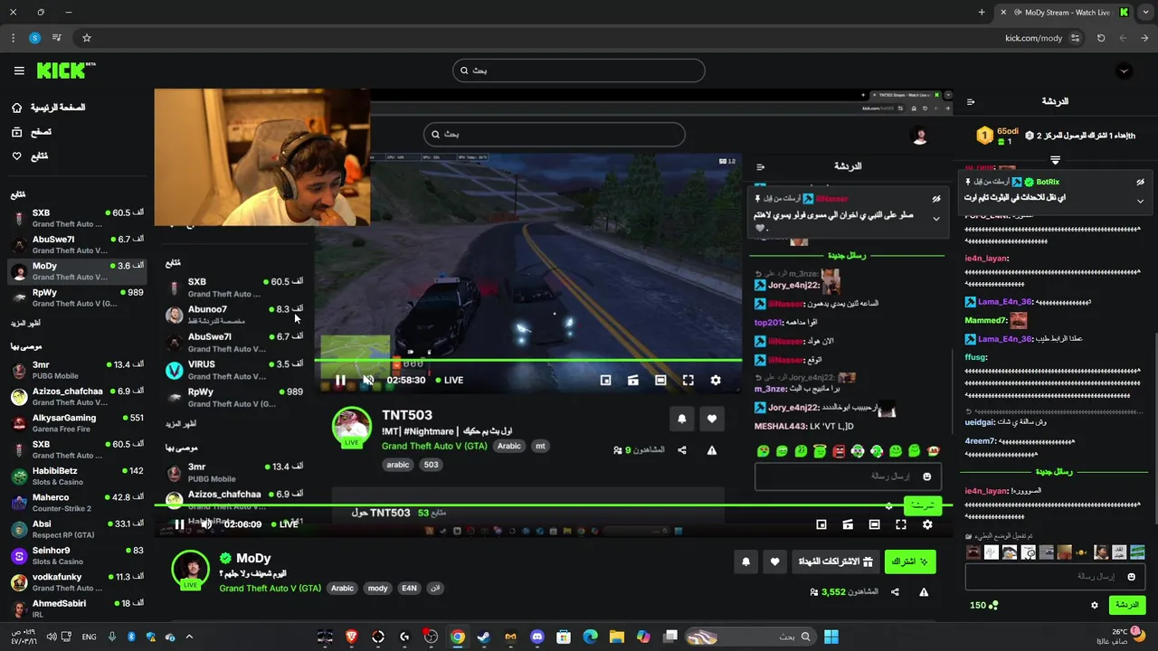The height and width of the screenshot is (651, 1158).
Task: Click the Arabic tag below MoDy's title
Action: (342, 588)
